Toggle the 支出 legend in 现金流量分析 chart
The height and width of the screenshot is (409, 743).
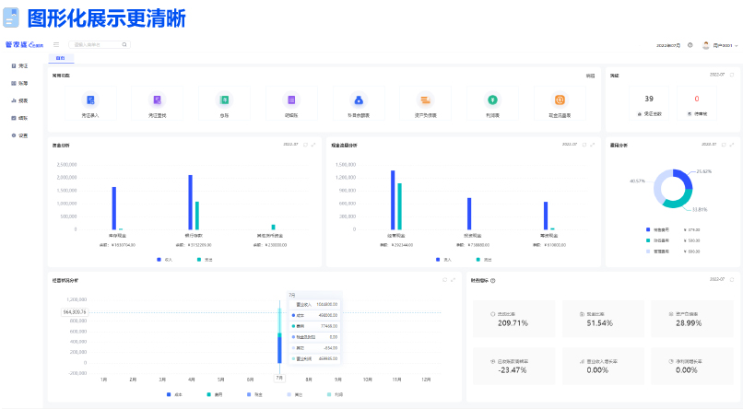click(480, 261)
